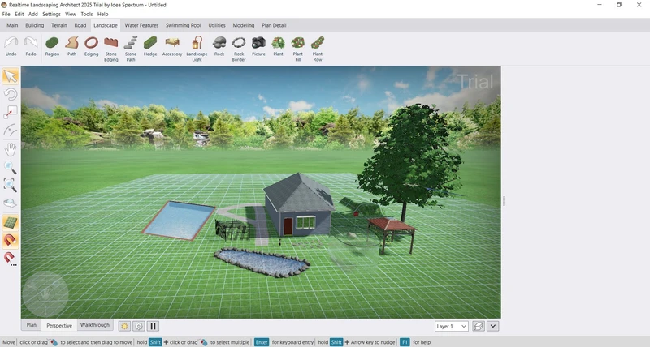This screenshot has height=347, width=650.
Task: Activate the hand pan tool
Action: tap(11, 149)
